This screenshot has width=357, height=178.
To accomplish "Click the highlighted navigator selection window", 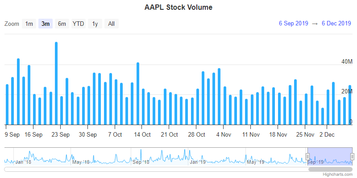I will click(330, 156).
